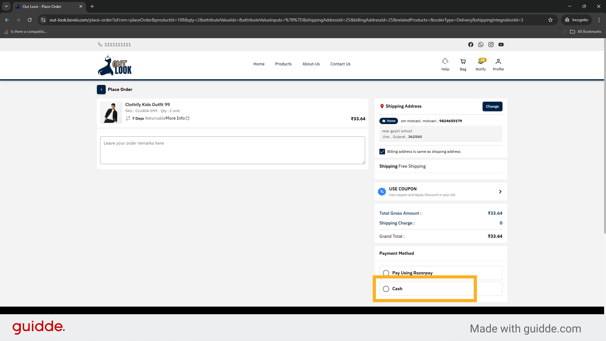Open the Facebook social icon

tap(471, 45)
